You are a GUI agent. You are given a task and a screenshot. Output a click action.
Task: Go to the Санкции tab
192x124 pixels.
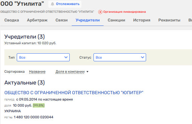[117, 20]
